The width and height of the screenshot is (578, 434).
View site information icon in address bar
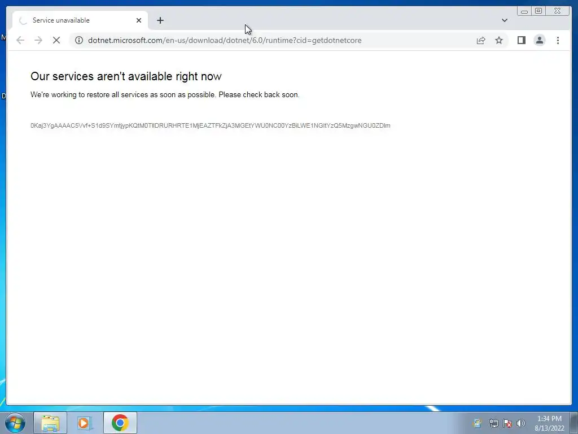click(x=79, y=40)
